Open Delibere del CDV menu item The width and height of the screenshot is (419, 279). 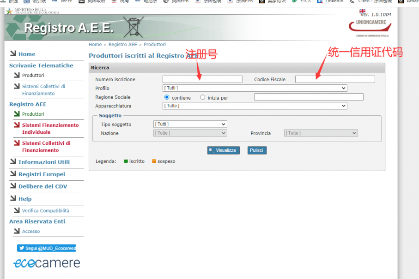point(43,186)
